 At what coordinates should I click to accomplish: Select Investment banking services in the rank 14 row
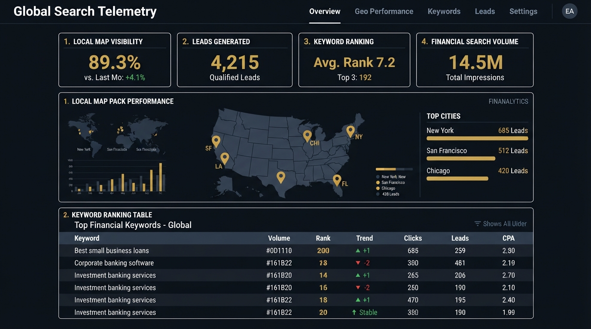[115, 275]
